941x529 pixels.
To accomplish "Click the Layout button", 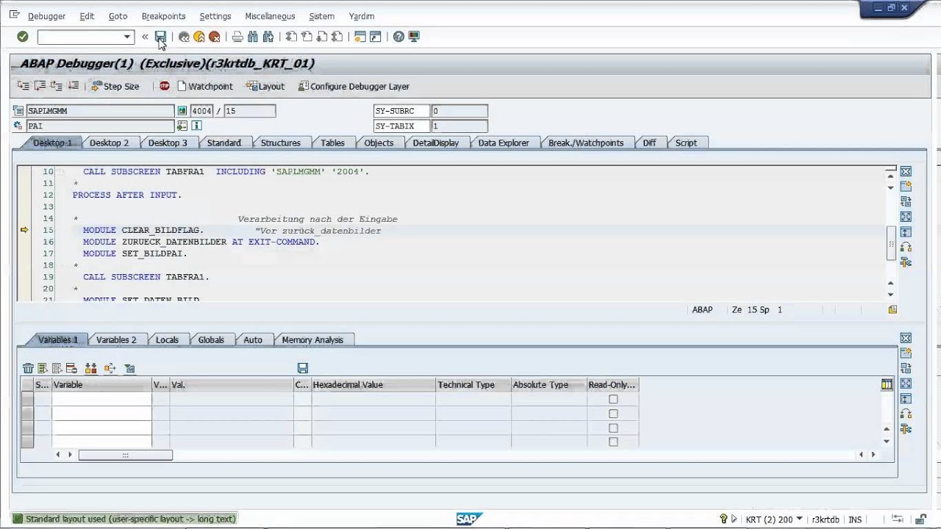I will [x=265, y=86].
